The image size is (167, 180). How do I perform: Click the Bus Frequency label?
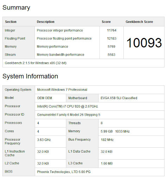click(x=79, y=140)
